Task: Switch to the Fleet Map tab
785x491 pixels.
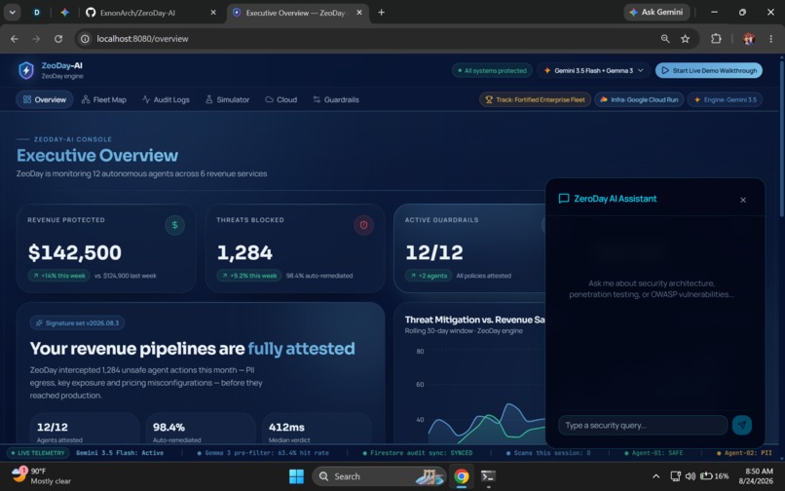Action: click(x=103, y=99)
